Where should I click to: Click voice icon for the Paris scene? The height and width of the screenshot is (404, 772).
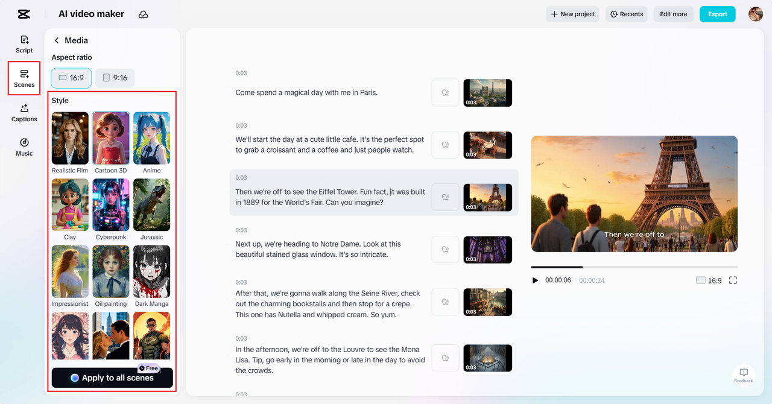click(446, 93)
